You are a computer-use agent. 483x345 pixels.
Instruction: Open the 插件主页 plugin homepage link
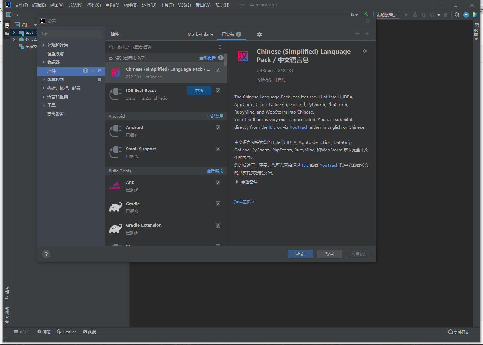pyautogui.click(x=244, y=202)
